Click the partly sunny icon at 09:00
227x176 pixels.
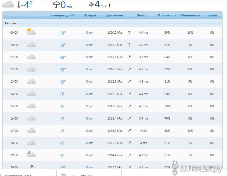31,32
